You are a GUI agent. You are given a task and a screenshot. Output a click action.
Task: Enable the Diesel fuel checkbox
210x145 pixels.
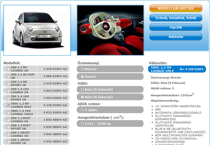tap(82, 77)
